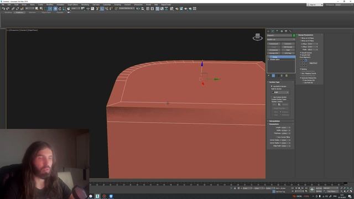Switch to the Selection ribbon tab
The height and width of the screenshot is (199, 354).
[x=32, y=12]
